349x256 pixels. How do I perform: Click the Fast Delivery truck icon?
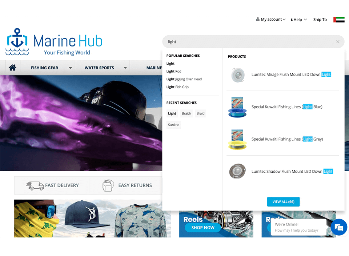[x=35, y=185]
